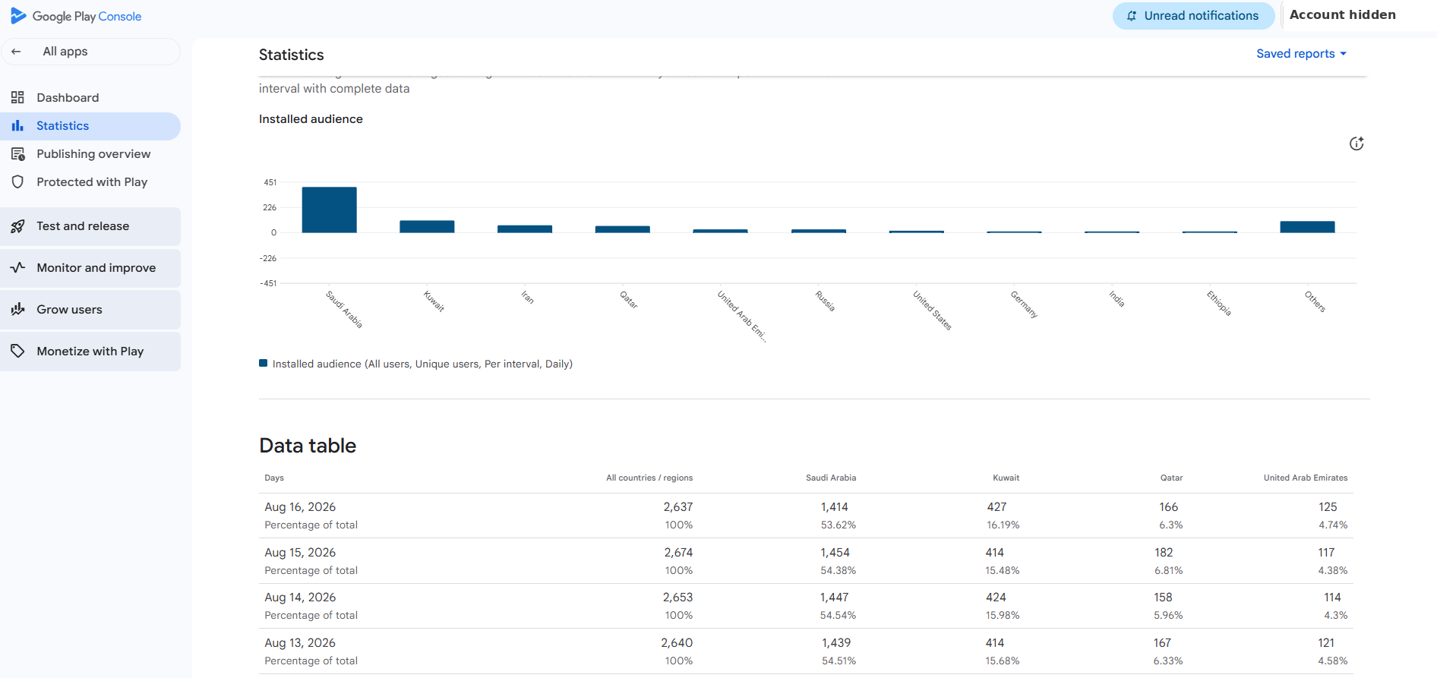Click the Aug 16, 2026 row date
This screenshot has width=1437, height=678.
(300, 507)
